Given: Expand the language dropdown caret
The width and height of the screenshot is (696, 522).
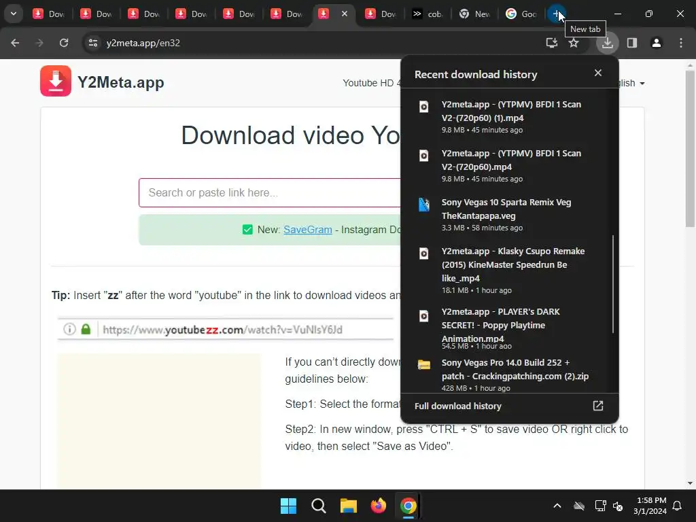Looking at the screenshot, I should (x=642, y=84).
